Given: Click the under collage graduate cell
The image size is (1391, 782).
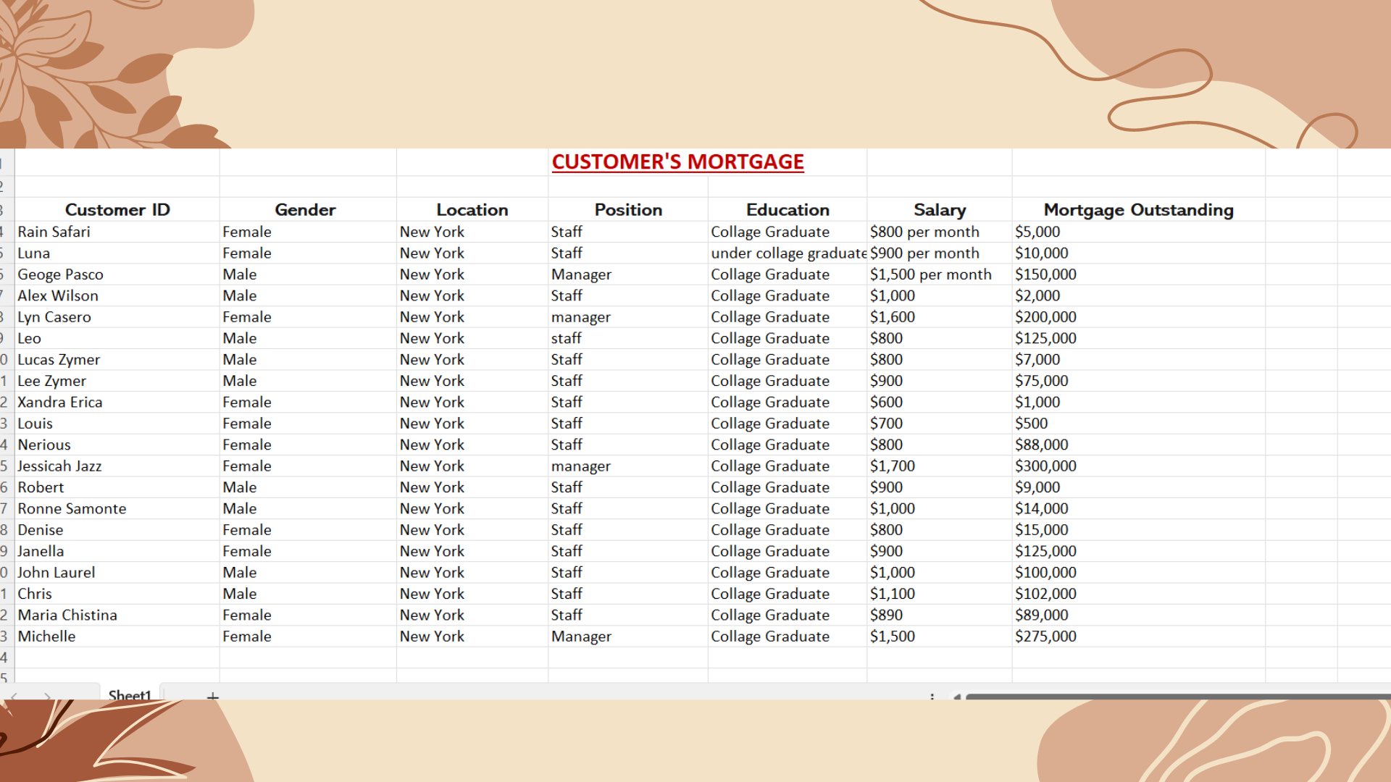Looking at the screenshot, I should (x=788, y=253).
